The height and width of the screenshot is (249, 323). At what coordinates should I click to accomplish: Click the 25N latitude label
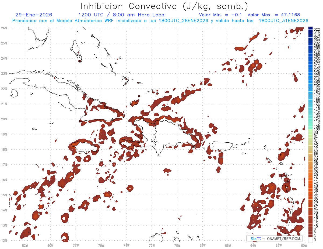coord(4,43)
